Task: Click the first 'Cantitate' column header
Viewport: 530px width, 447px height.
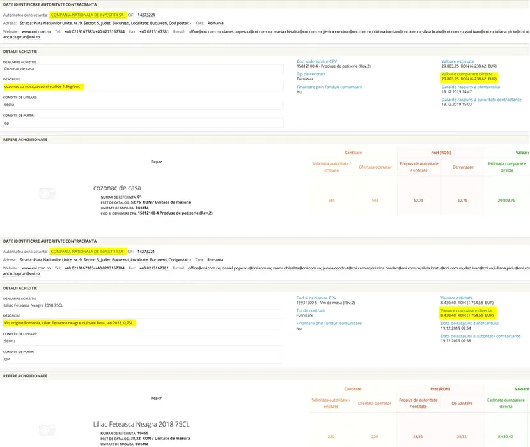Action: coord(353,153)
